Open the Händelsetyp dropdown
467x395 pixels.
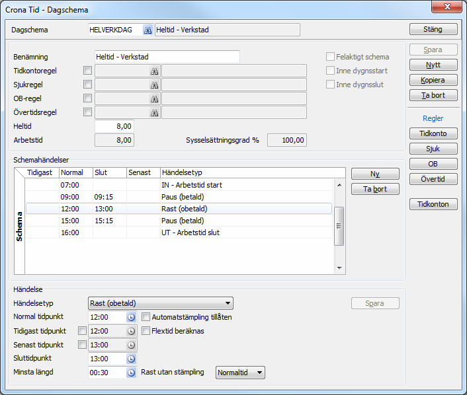161,303
